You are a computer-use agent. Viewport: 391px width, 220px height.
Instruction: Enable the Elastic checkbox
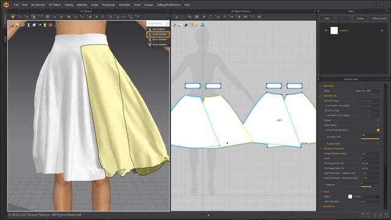coord(378,120)
